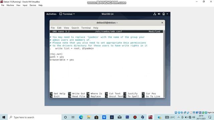
Task: Open the terminal Help menu
Action: pos(96,28)
